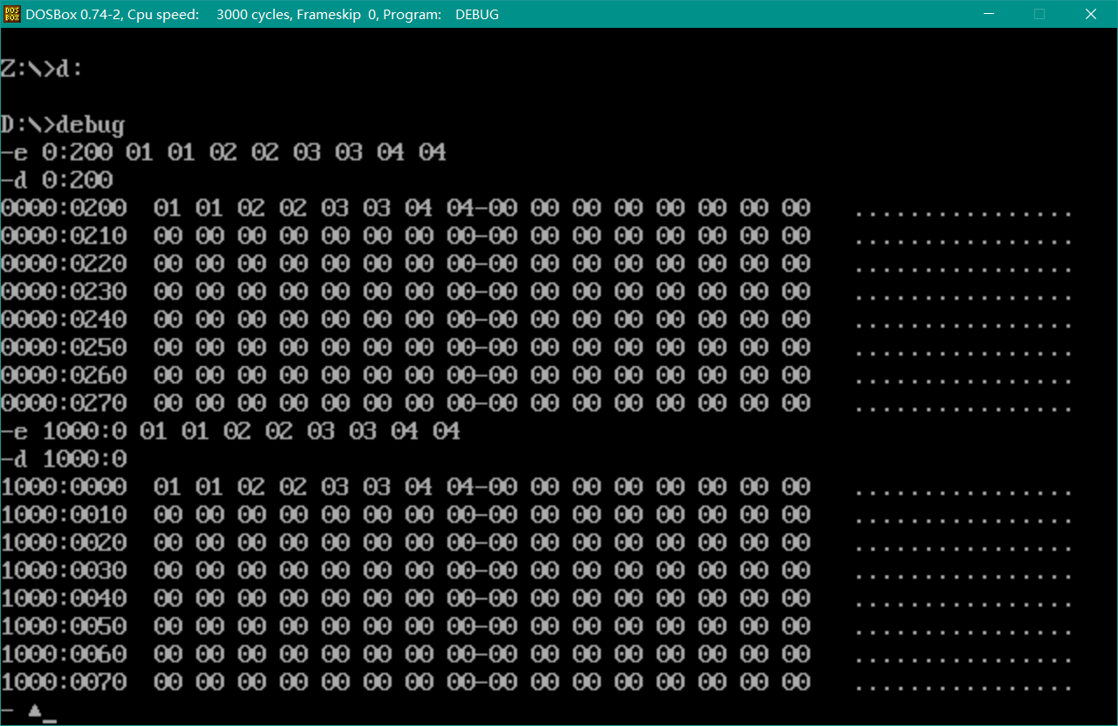Click the 'Z:\>d:' command line
The height and width of the screenshot is (726, 1118).
(x=42, y=69)
